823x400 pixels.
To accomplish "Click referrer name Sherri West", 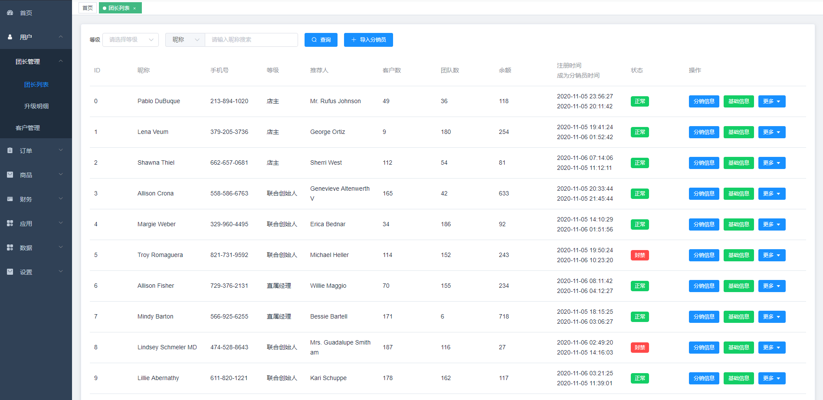I will point(326,163).
